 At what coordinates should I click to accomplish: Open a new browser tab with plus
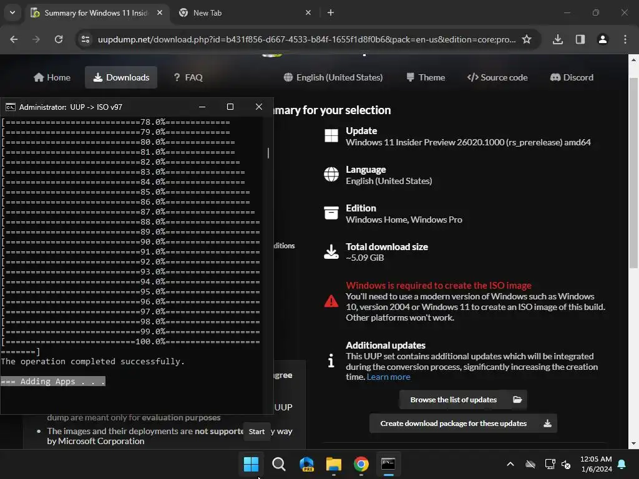click(x=331, y=12)
